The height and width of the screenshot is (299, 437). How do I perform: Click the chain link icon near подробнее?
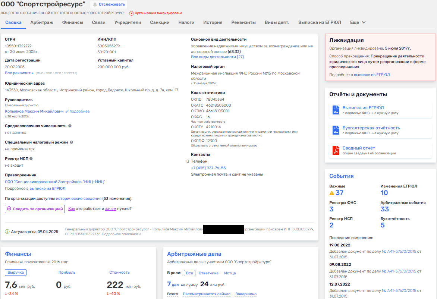(x=67, y=111)
